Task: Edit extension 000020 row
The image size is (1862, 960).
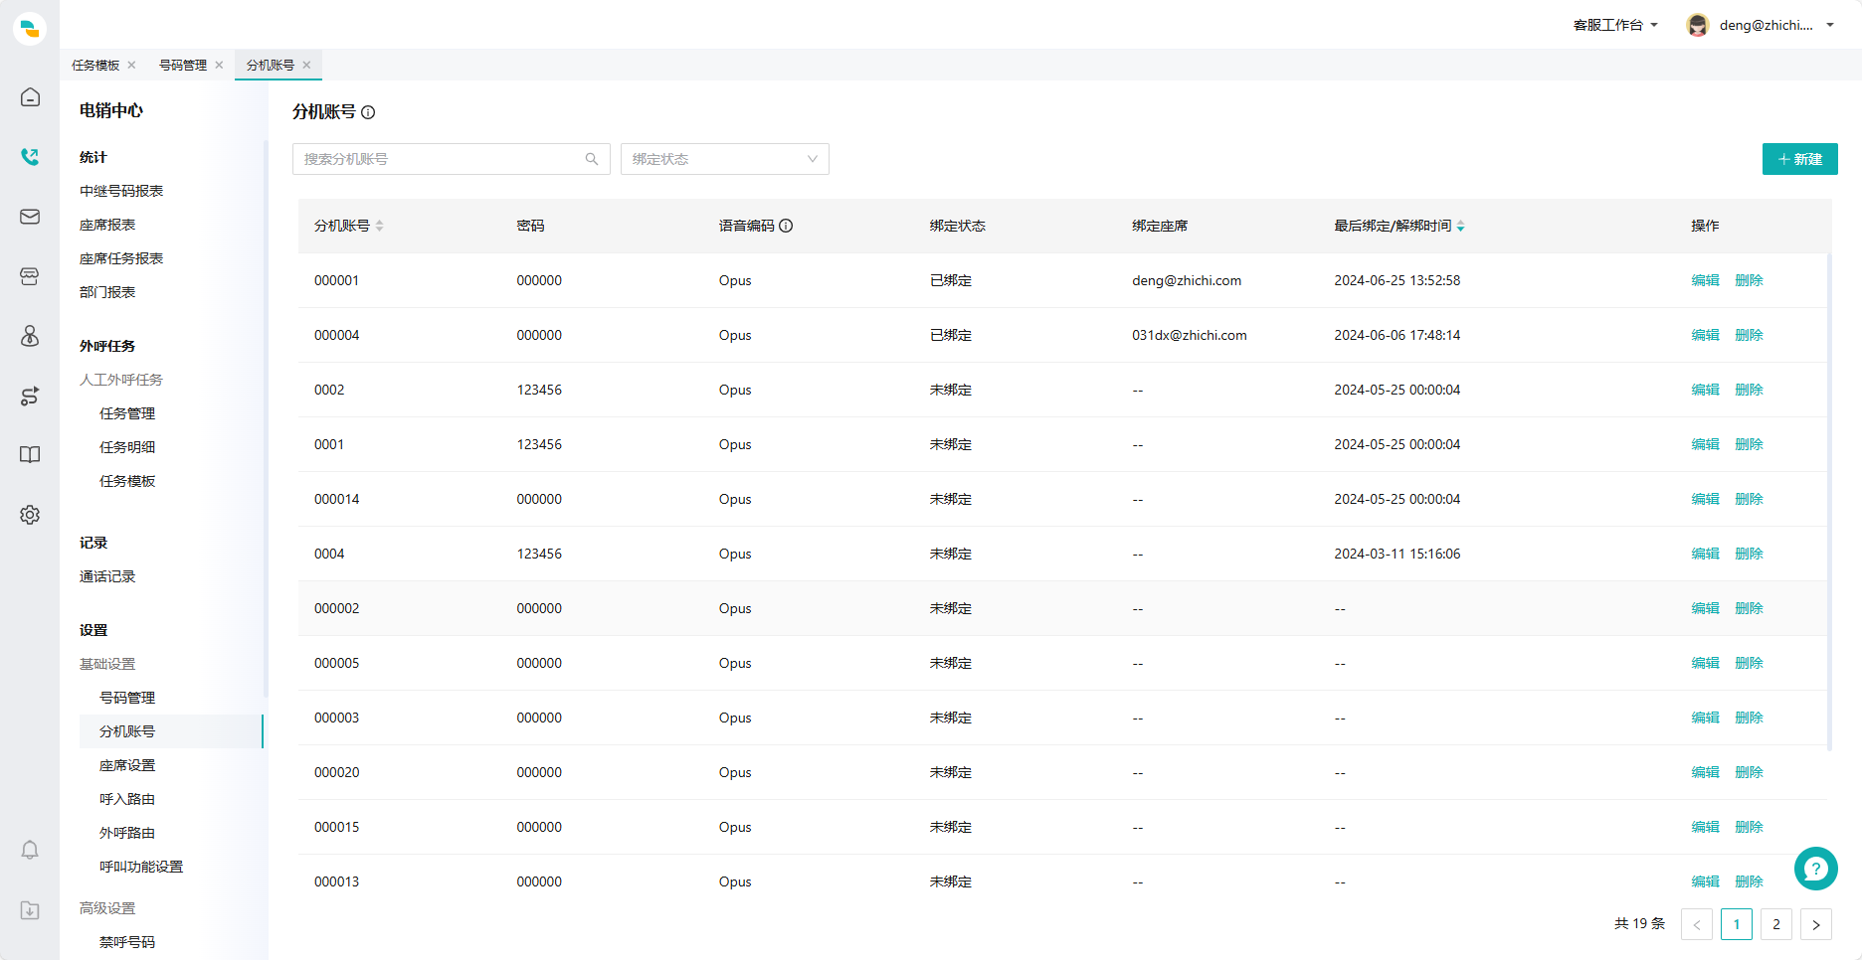Action: tap(1705, 772)
